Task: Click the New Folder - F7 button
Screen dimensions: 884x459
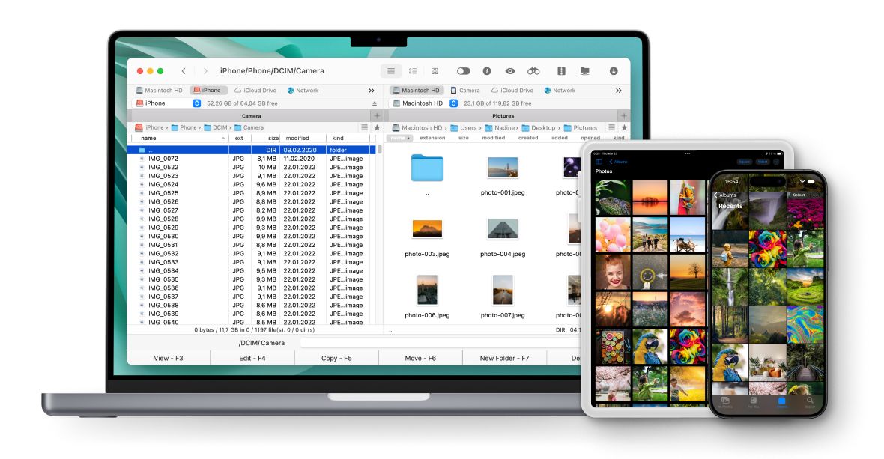Action: coord(505,358)
